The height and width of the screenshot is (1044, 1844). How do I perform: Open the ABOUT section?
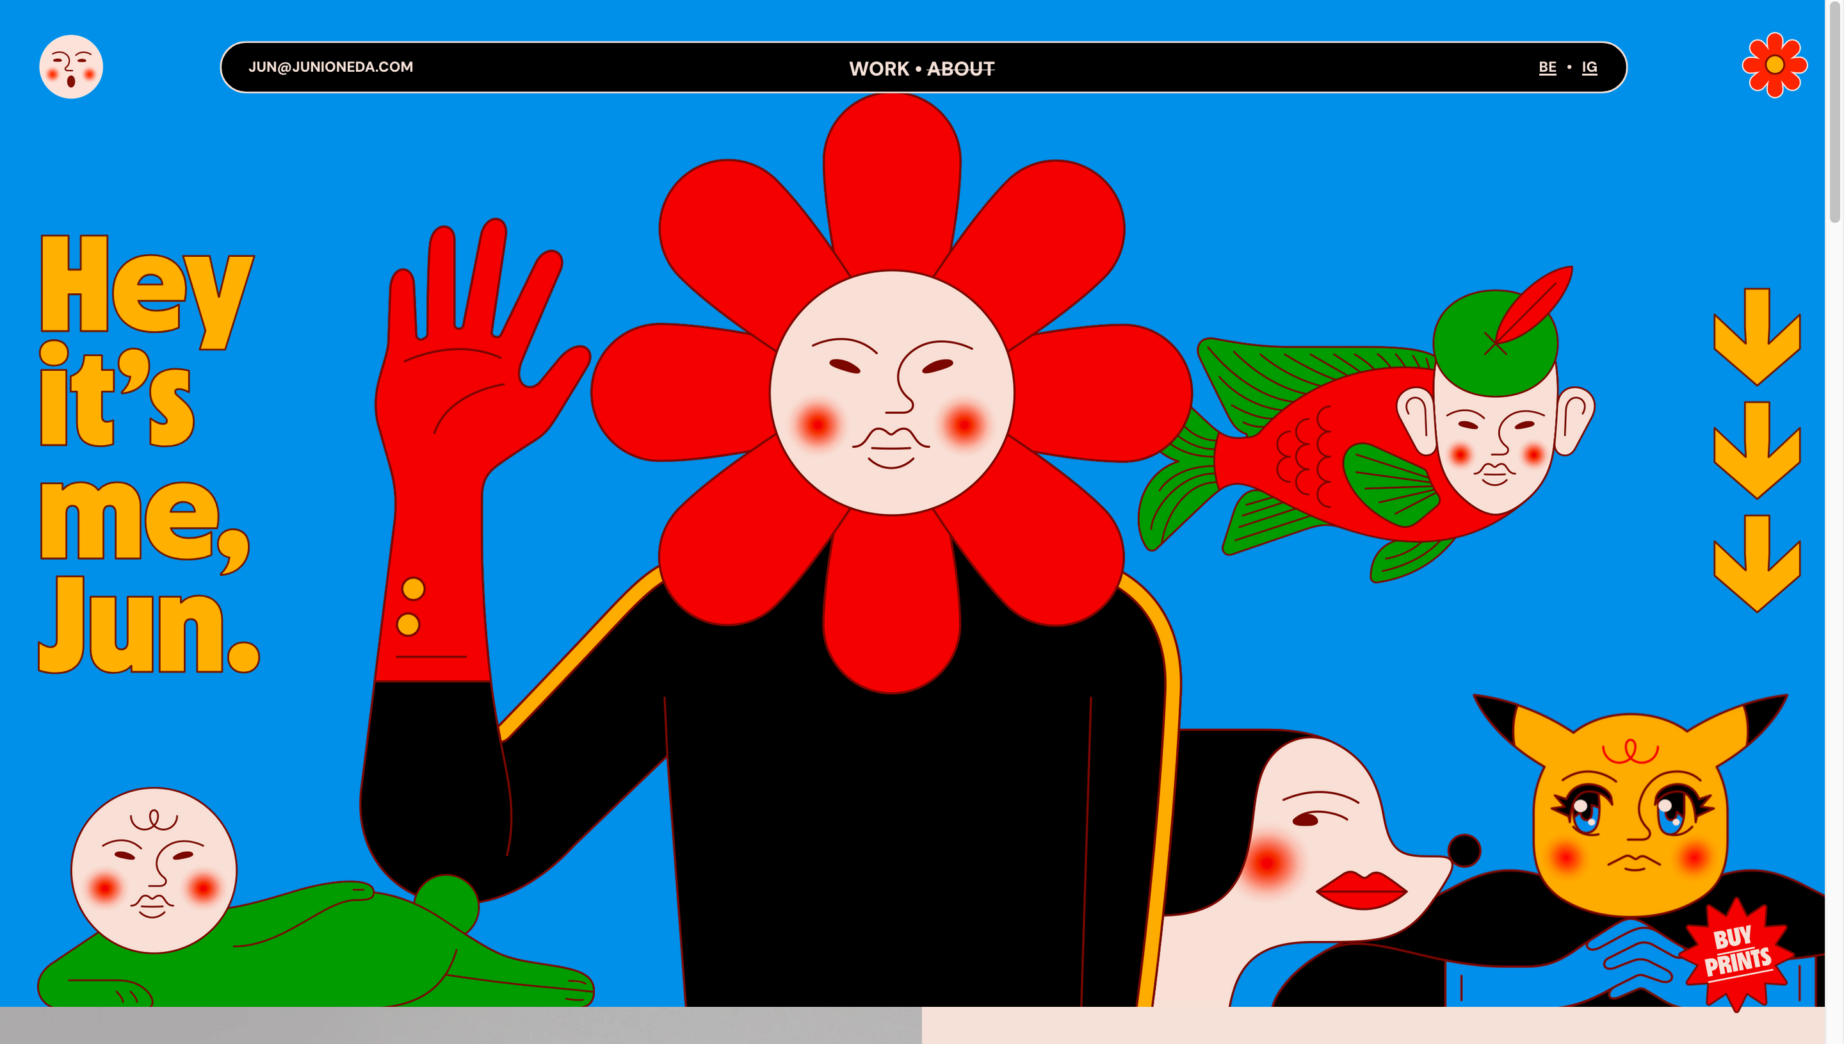961,69
